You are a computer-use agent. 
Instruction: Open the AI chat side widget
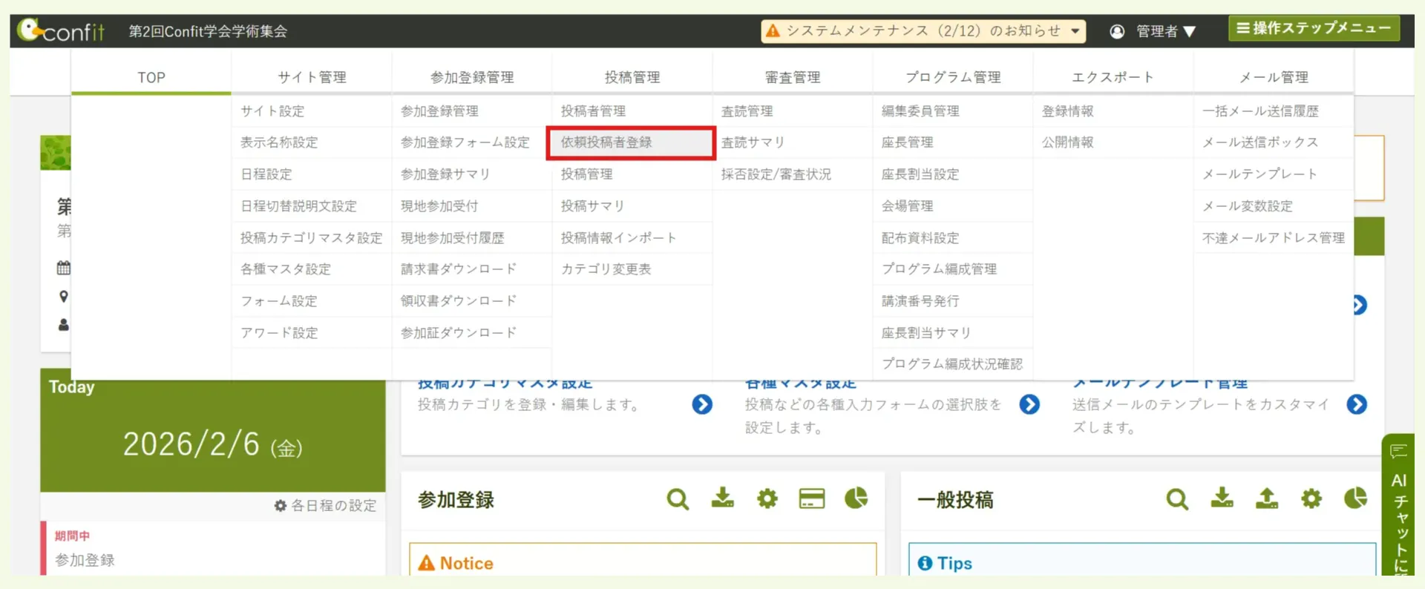tap(1399, 506)
